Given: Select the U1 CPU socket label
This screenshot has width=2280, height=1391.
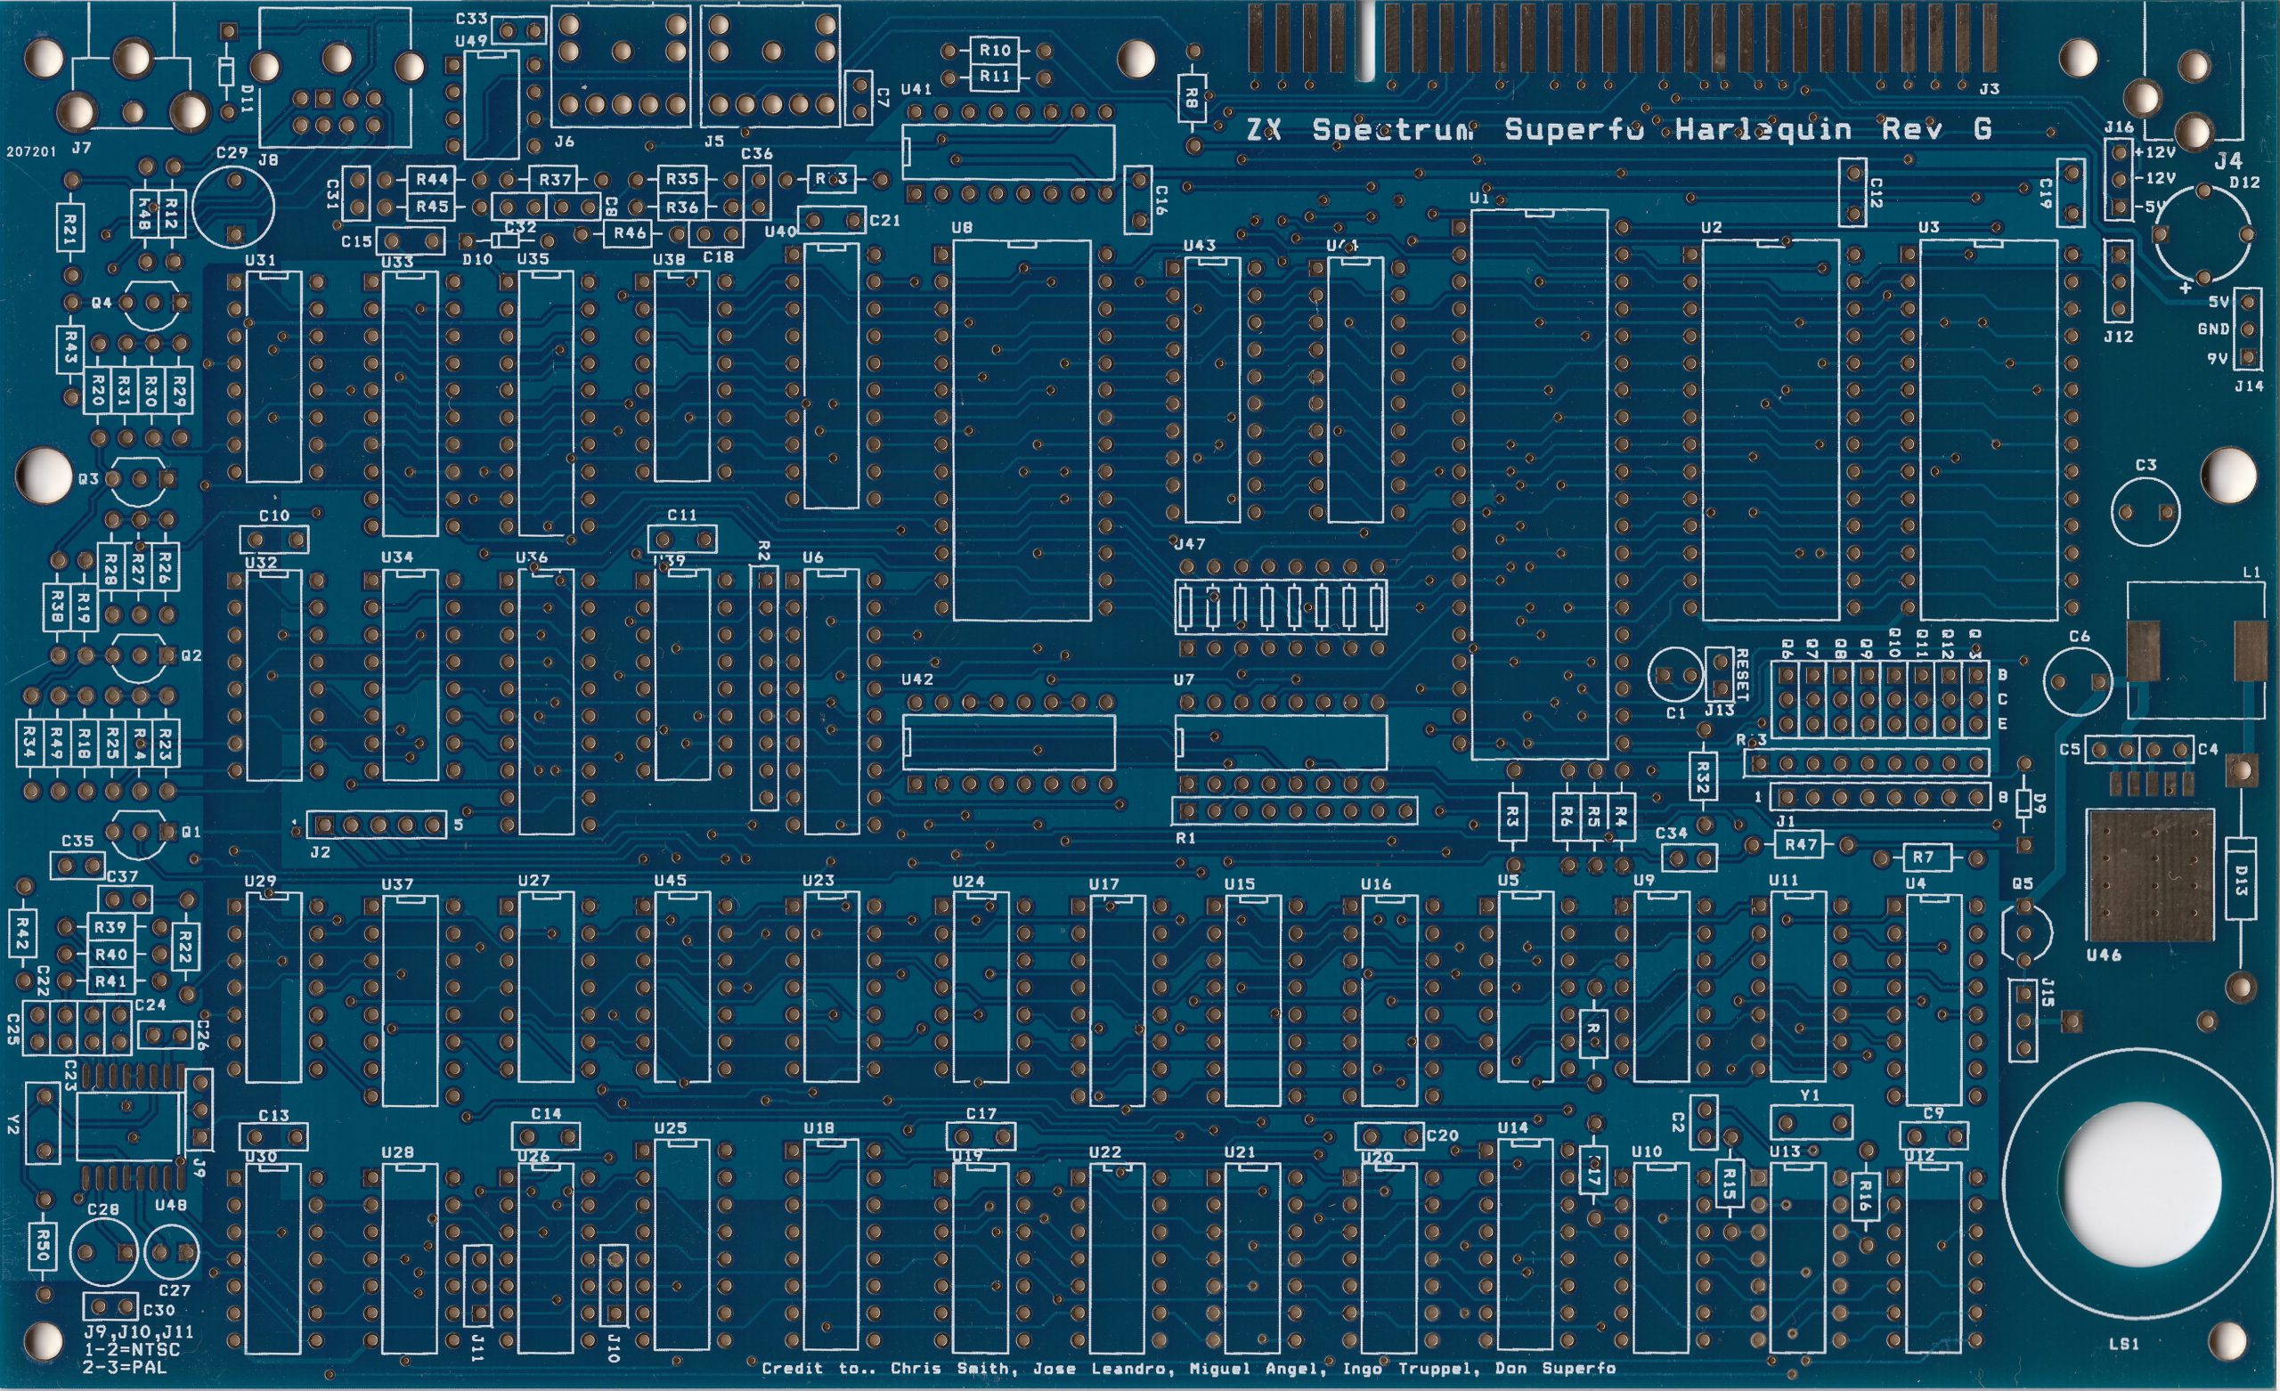Looking at the screenshot, I should 1479,199.
